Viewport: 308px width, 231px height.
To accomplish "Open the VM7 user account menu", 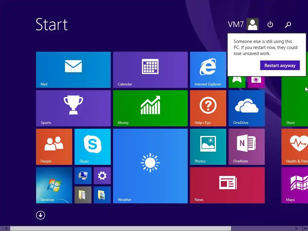I will [243, 24].
